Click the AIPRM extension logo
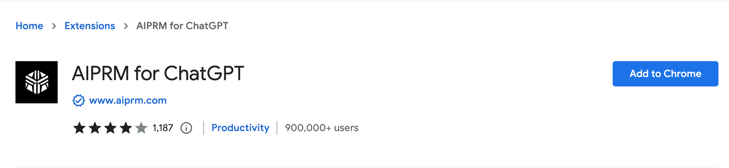Screen dimensions: 729x168 pos(37,82)
